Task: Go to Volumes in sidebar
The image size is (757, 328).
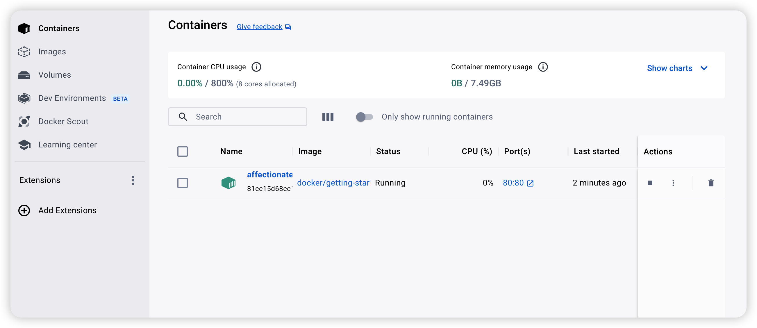Action: (54, 75)
